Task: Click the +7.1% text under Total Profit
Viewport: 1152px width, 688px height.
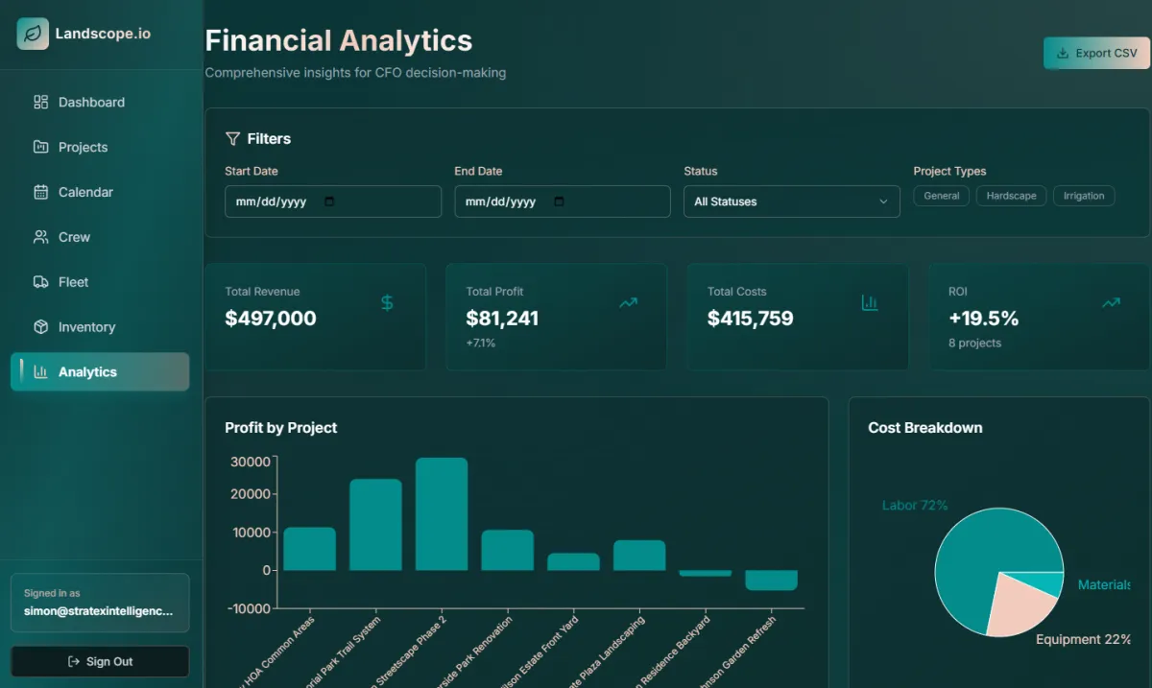Action: click(481, 343)
